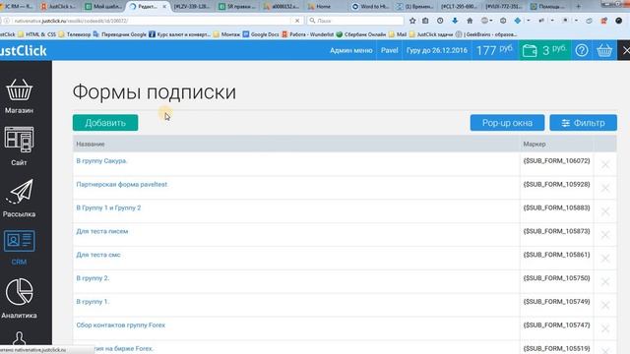Delete the form Для теста смс

pos(605,259)
